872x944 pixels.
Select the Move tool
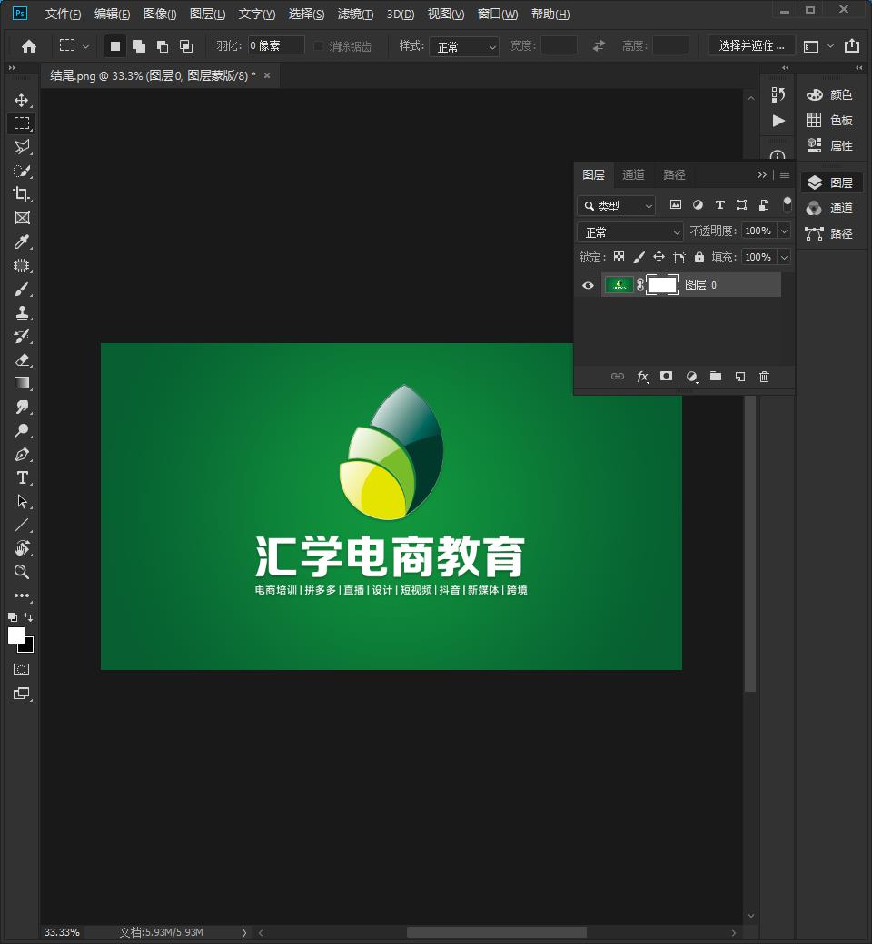(x=22, y=100)
